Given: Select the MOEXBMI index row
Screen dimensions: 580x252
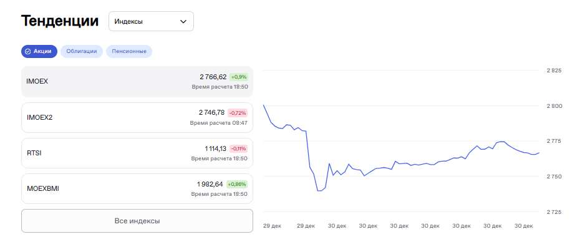Looking at the screenshot, I should [137, 188].
